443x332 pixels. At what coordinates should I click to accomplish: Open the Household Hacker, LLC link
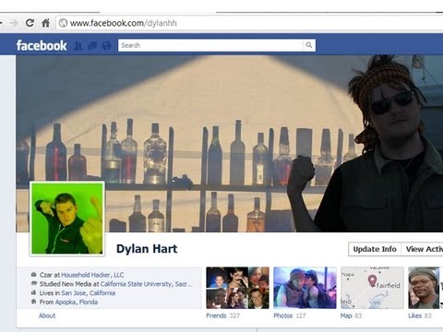92,275
